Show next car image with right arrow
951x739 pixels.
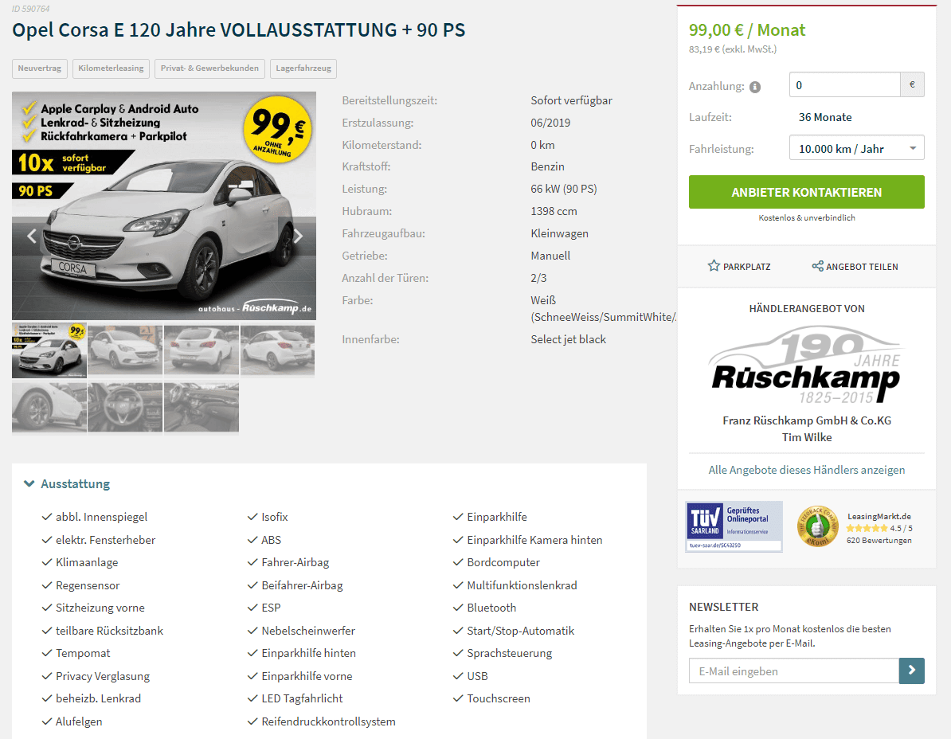(x=298, y=236)
